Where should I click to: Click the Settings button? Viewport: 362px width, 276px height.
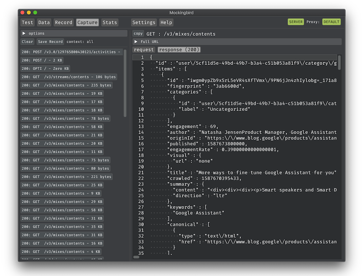[144, 22]
